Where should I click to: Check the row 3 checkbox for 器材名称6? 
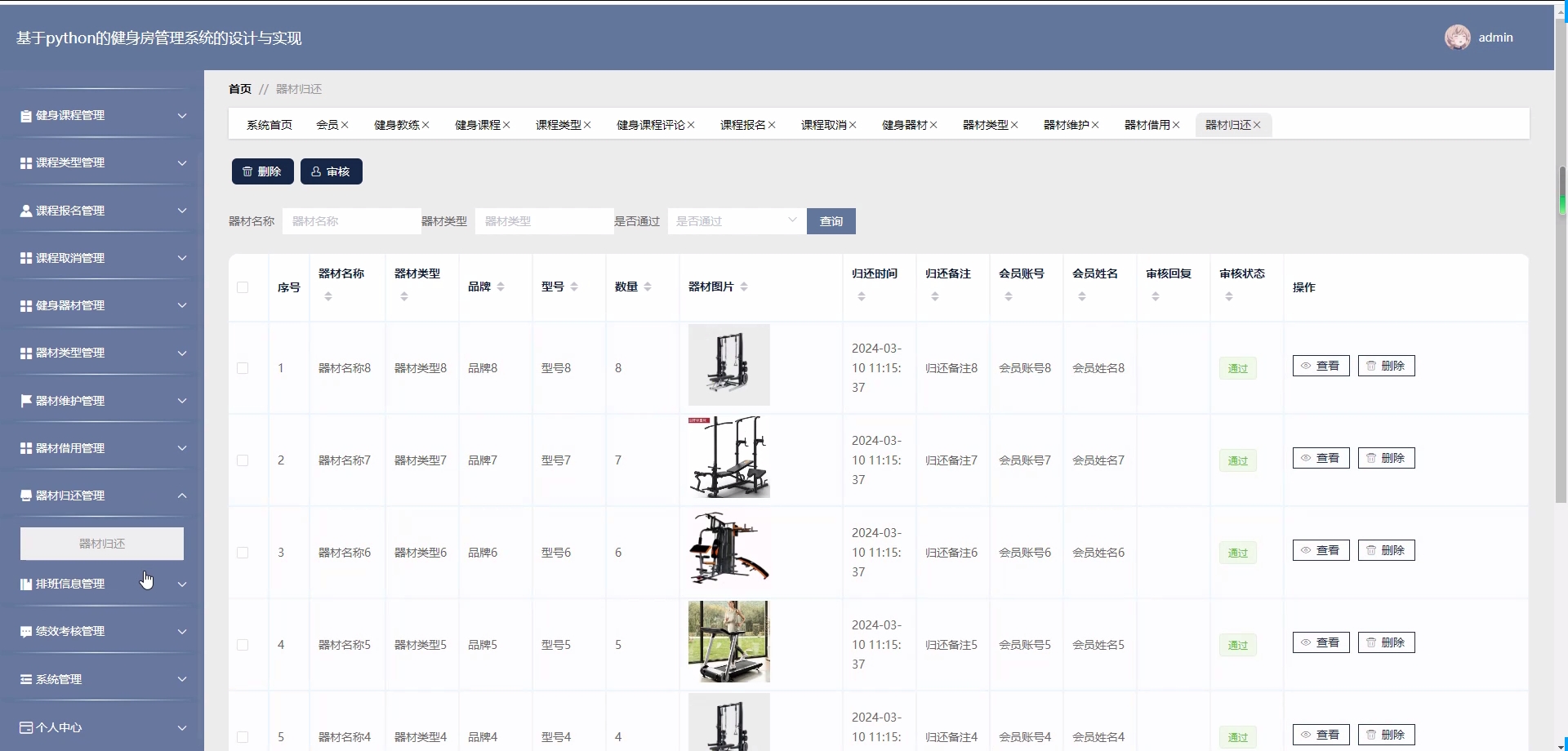coord(243,553)
